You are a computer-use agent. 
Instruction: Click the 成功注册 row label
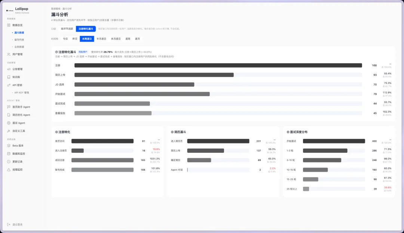[x=60, y=160]
